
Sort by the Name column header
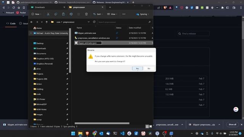pos(79,28)
